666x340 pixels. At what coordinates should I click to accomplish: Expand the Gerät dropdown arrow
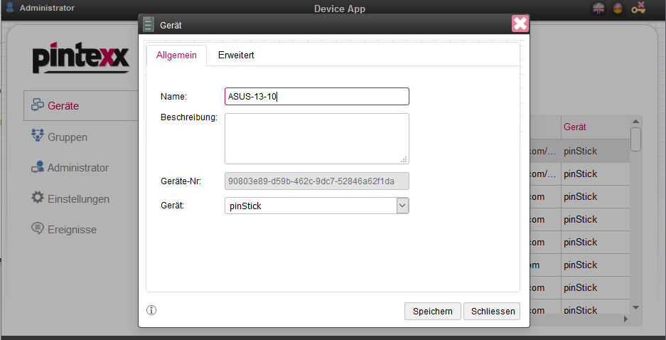click(x=402, y=206)
